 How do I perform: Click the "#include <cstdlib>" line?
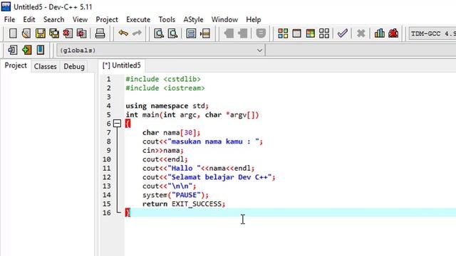click(x=163, y=79)
